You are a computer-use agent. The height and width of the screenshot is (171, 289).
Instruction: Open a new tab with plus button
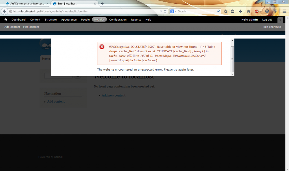[102, 4]
